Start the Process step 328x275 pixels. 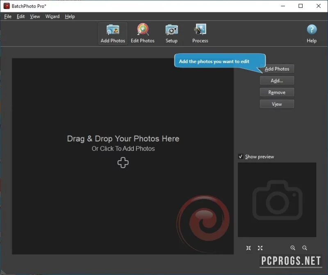point(200,34)
